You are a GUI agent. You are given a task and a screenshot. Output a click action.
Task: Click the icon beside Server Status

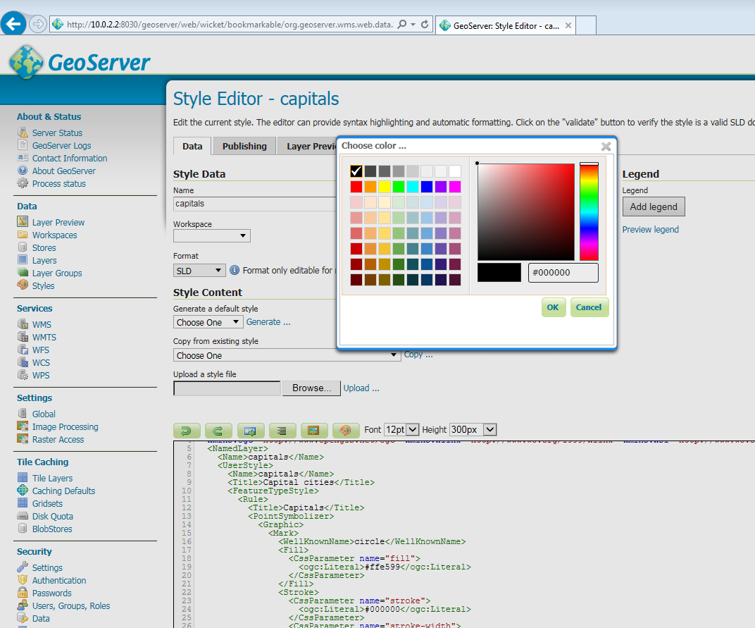(23, 132)
